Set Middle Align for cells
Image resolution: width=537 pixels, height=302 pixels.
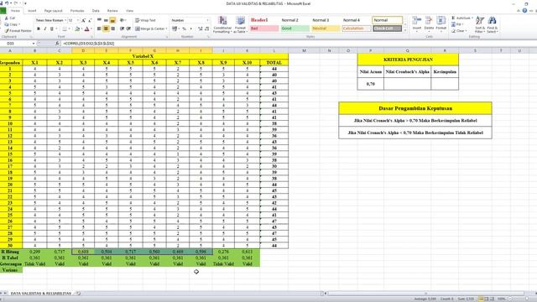106,20
